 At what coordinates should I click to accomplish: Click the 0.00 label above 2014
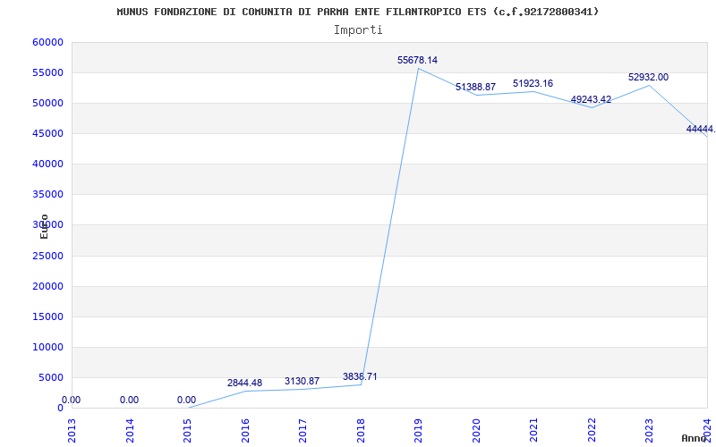tap(129, 400)
